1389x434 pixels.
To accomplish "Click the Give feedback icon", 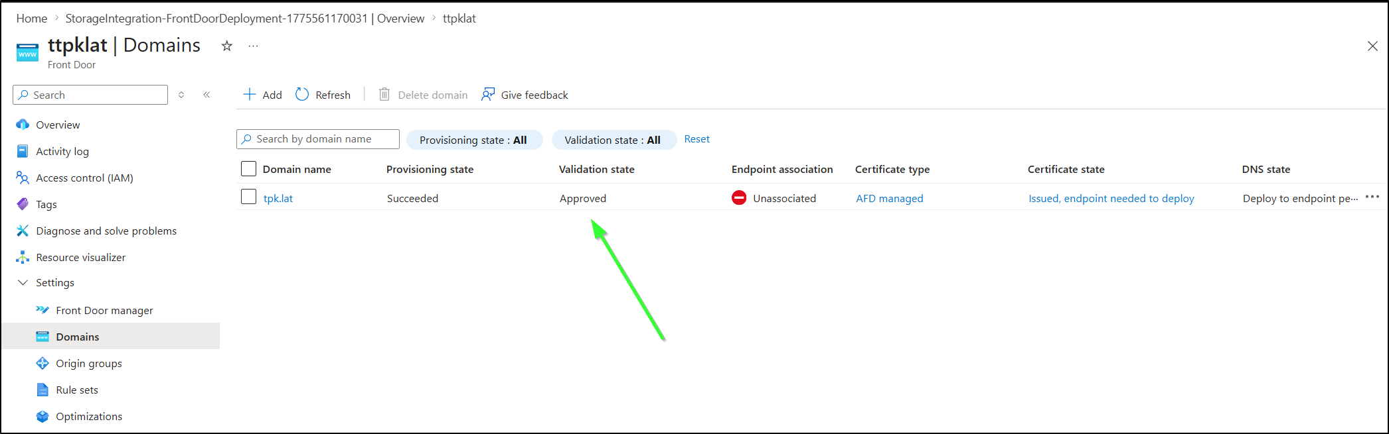I will click(488, 95).
